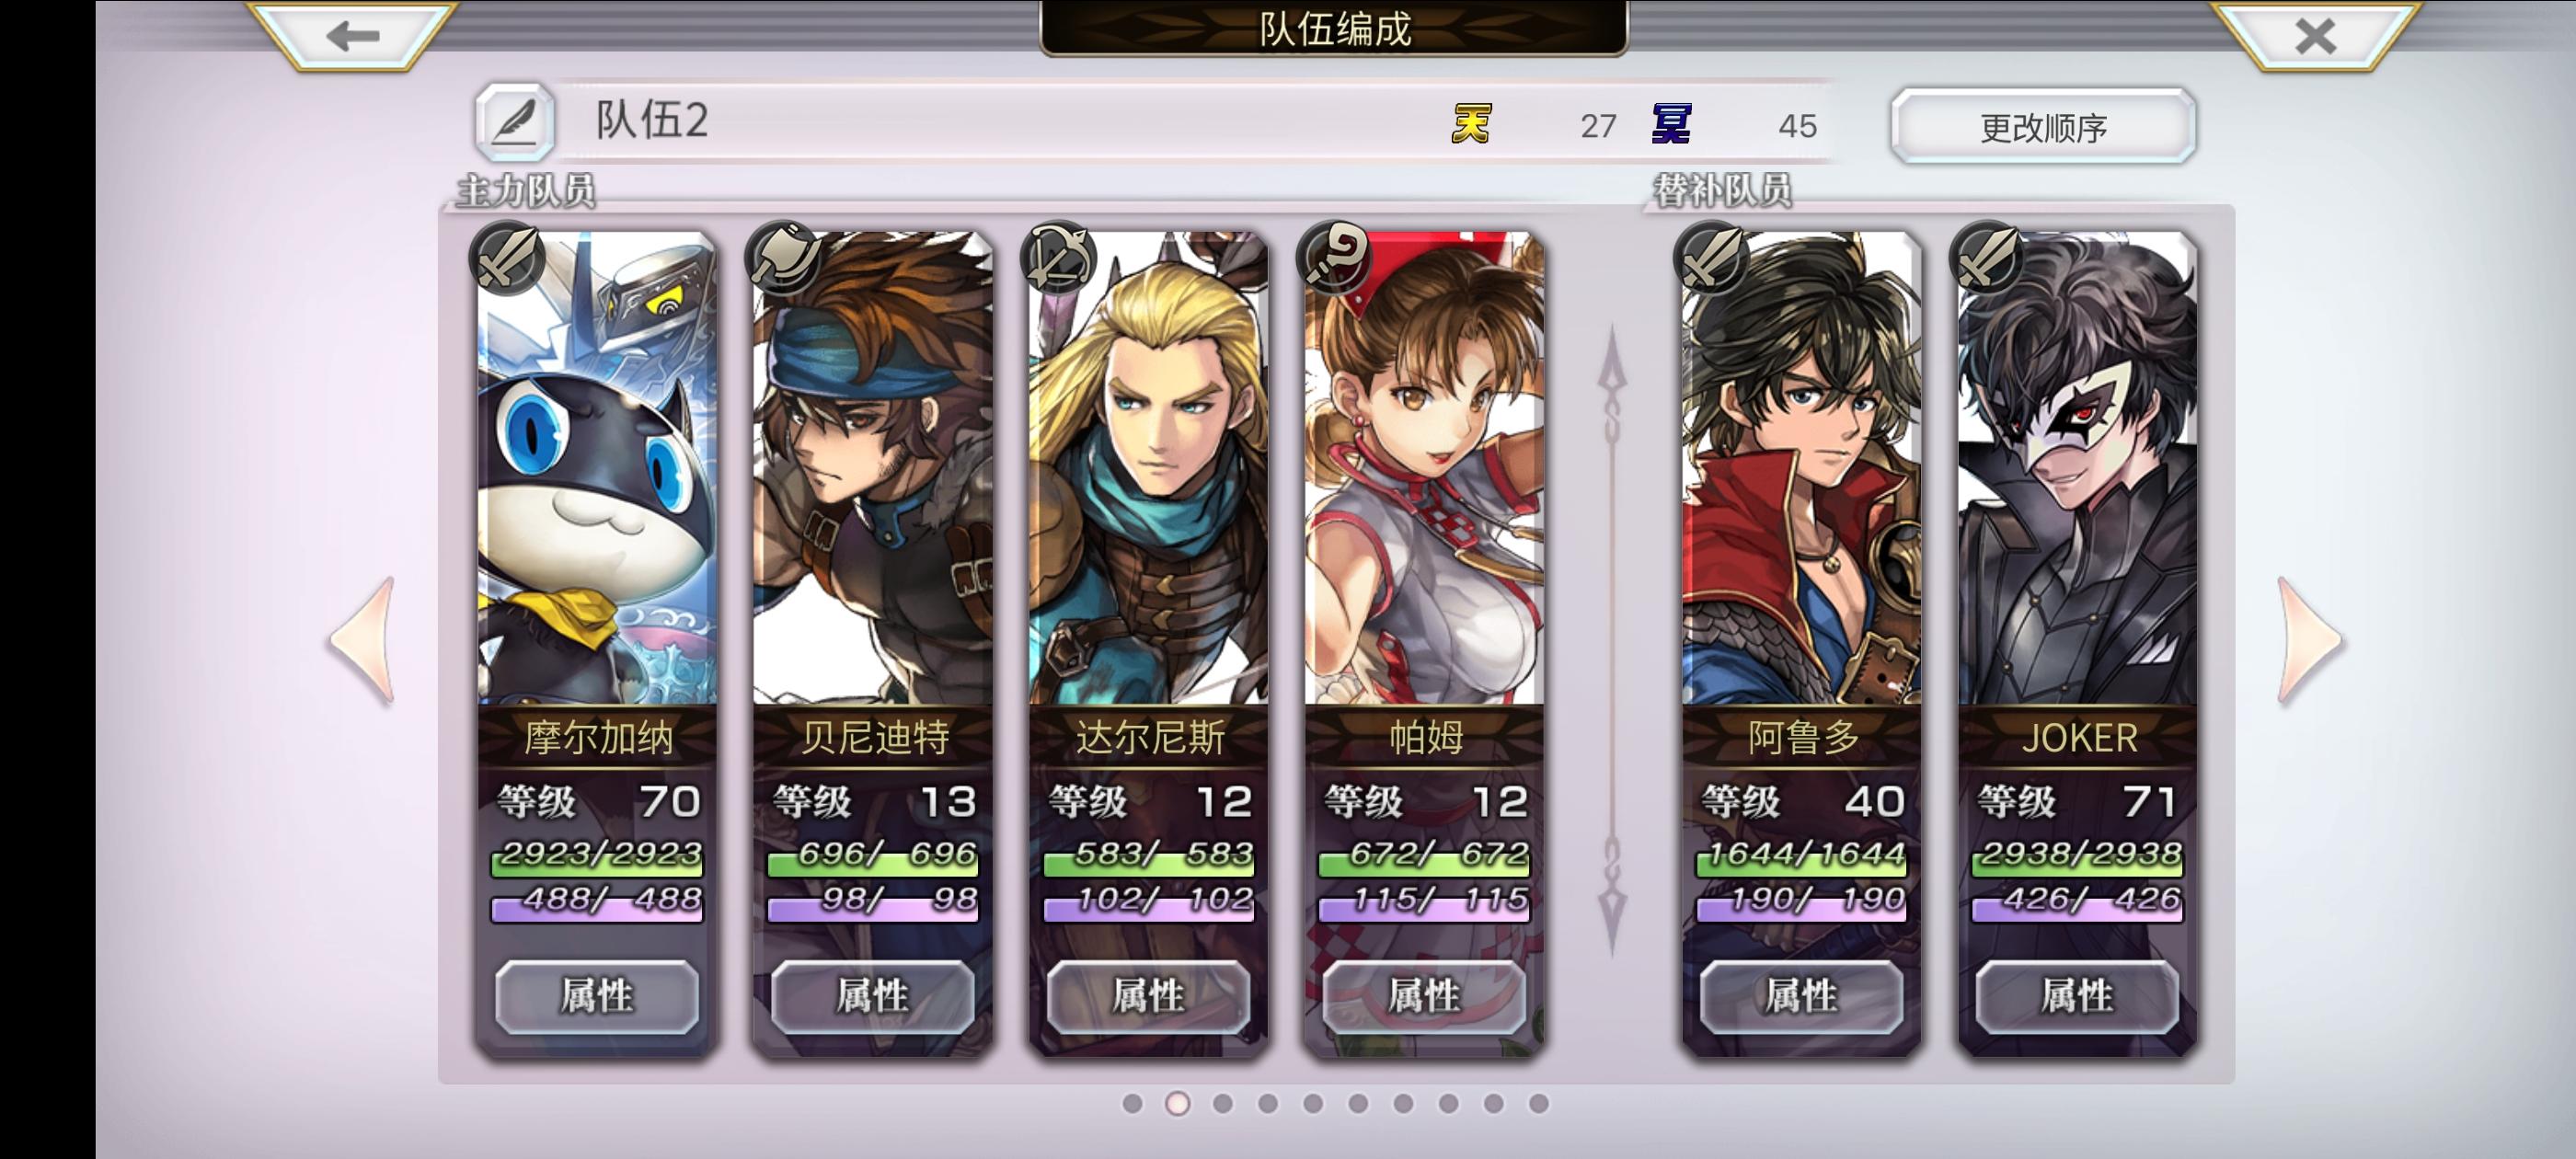
Task: Go to previous team with left arrow
Action: tap(362, 641)
